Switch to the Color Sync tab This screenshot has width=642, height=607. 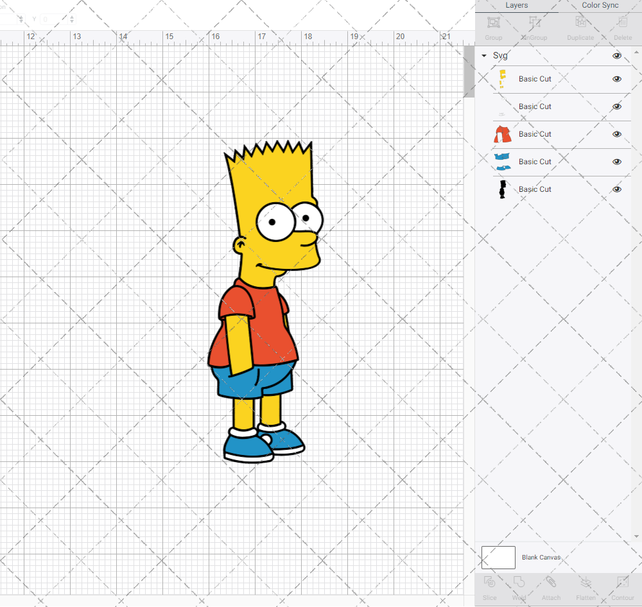[600, 5]
